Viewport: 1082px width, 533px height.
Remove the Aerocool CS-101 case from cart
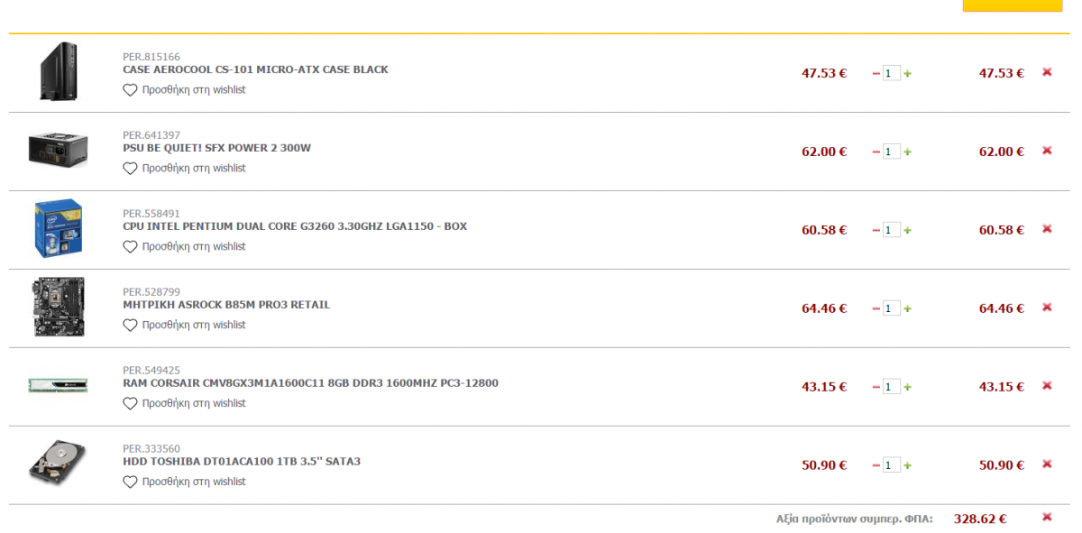click(x=1047, y=72)
